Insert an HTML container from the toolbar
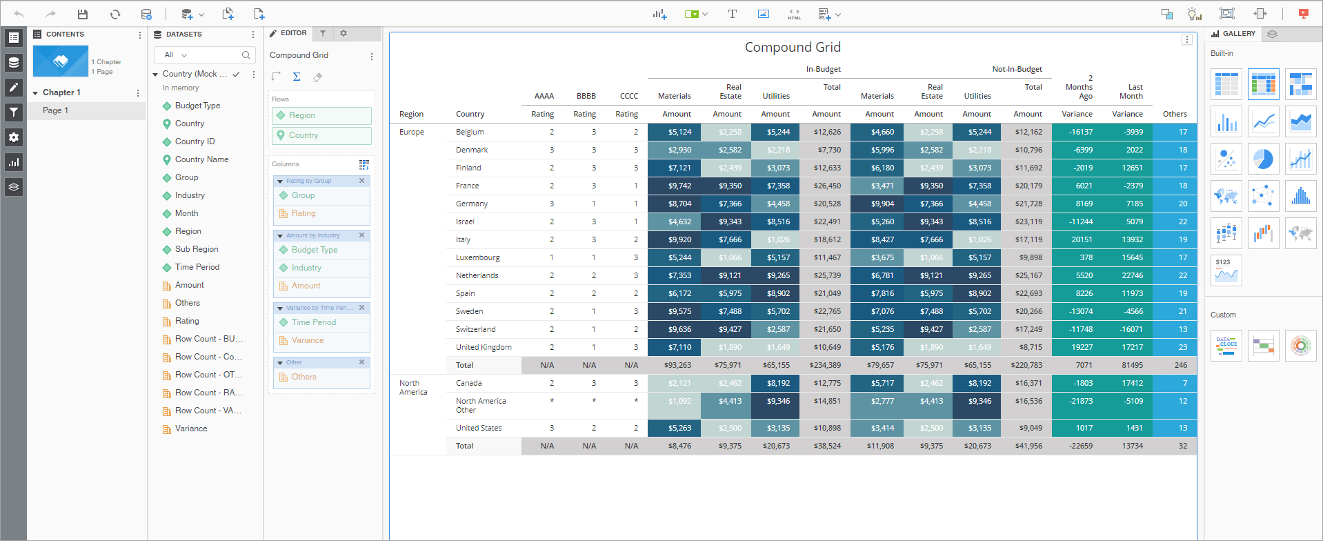Image resolution: width=1323 pixels, height=541 pixels. tap(795, 14)
